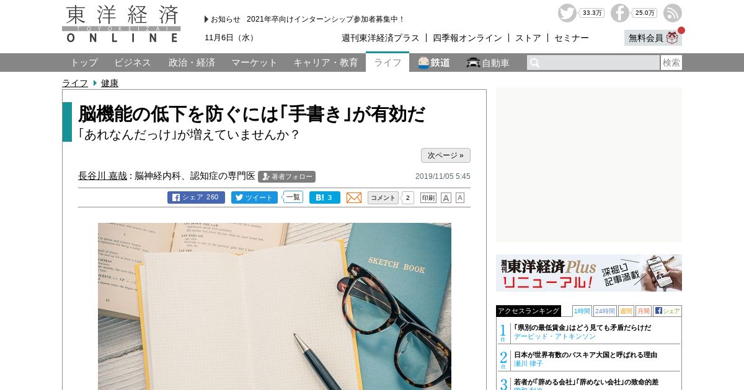Open the ビジネス navigation tab
The height and width of the screenshot is (390, 744).
coord(133,63)
